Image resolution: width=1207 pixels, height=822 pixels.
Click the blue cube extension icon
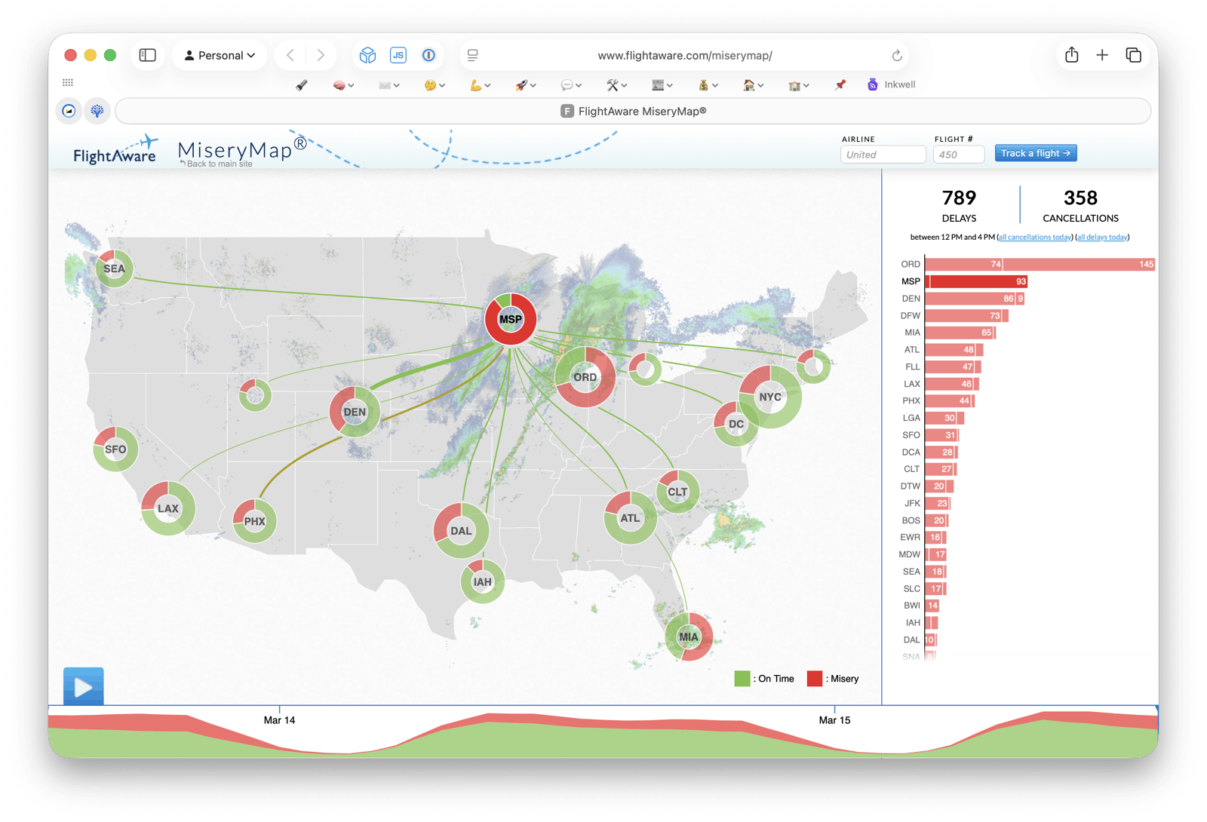coord(367,55)
